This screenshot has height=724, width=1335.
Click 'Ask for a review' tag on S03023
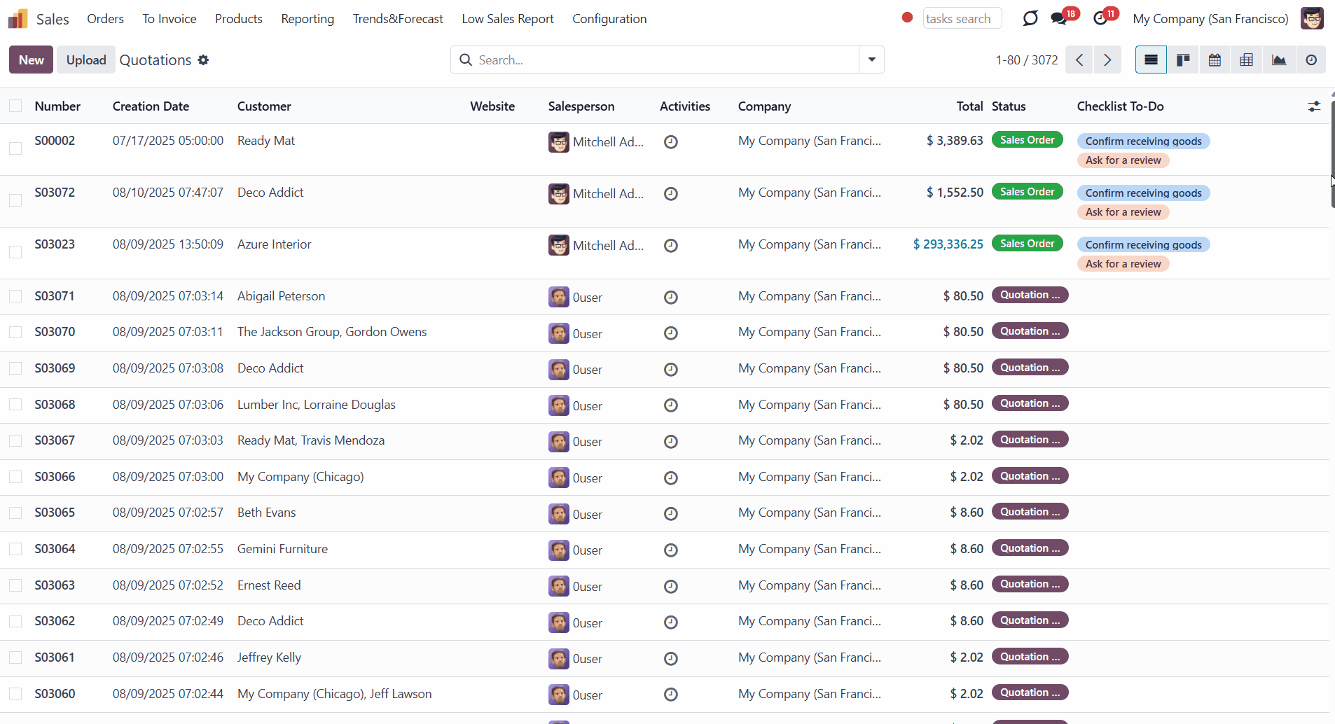coord(1123,264)
